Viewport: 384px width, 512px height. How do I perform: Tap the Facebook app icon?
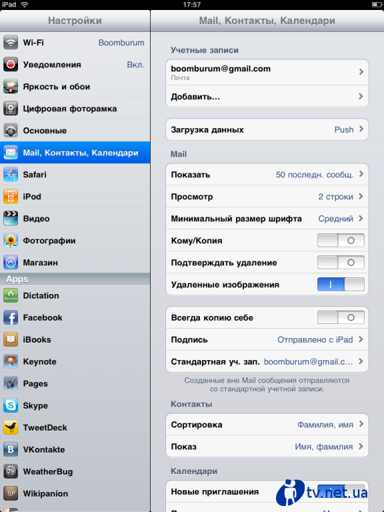(x=11, y=318)
